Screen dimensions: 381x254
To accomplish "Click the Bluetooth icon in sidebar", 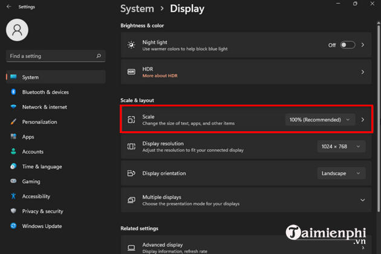I will 13,92.
